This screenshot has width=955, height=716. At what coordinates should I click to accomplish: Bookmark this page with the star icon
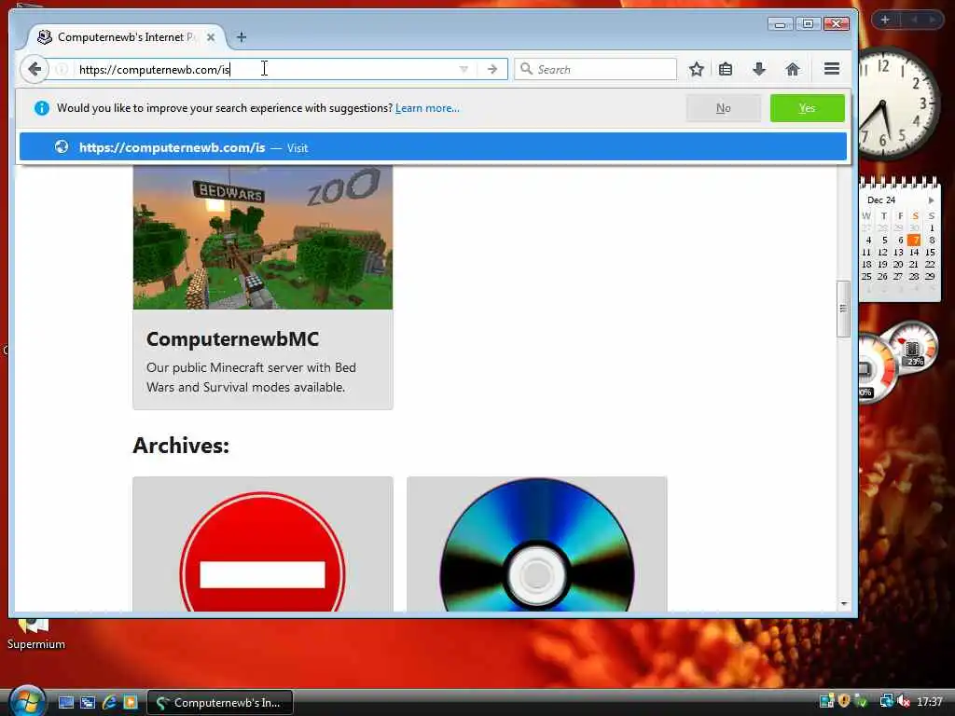pyautogui.click(x=696, y=69)
